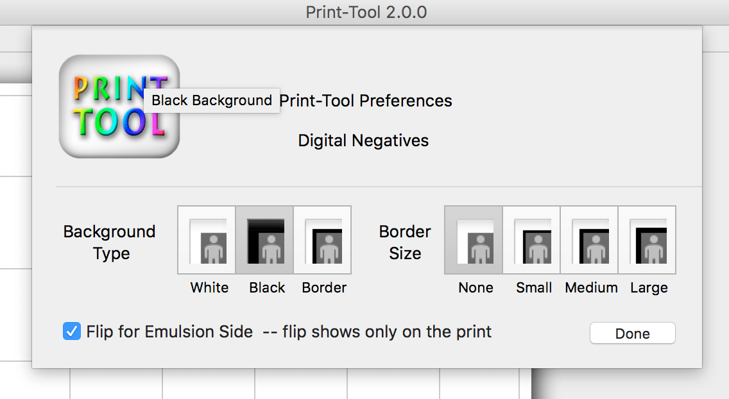This screenshot has width=729, height=399.
Task: Click the "White" label under Background Type
Action: [x=209, y=287]
